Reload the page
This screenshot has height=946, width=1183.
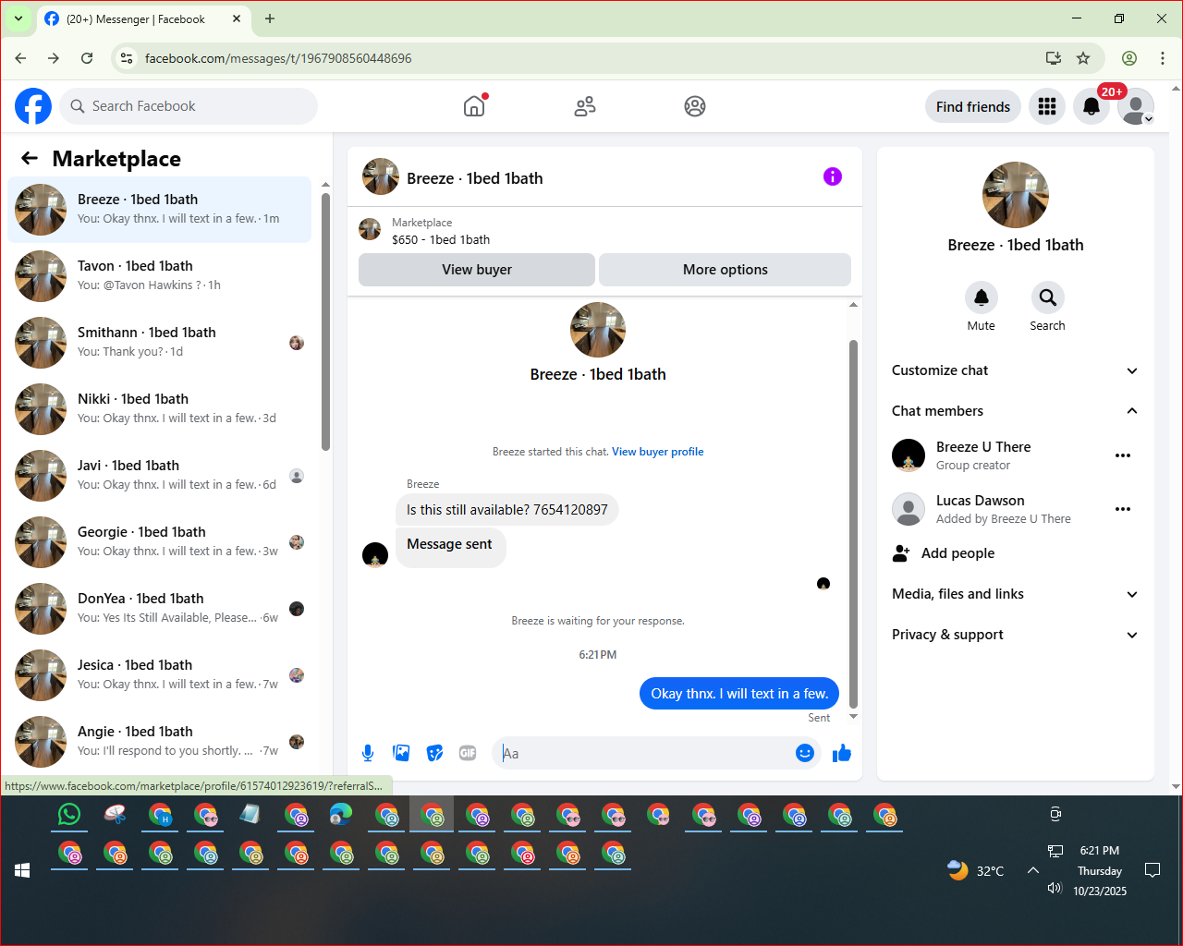(87, 58)
